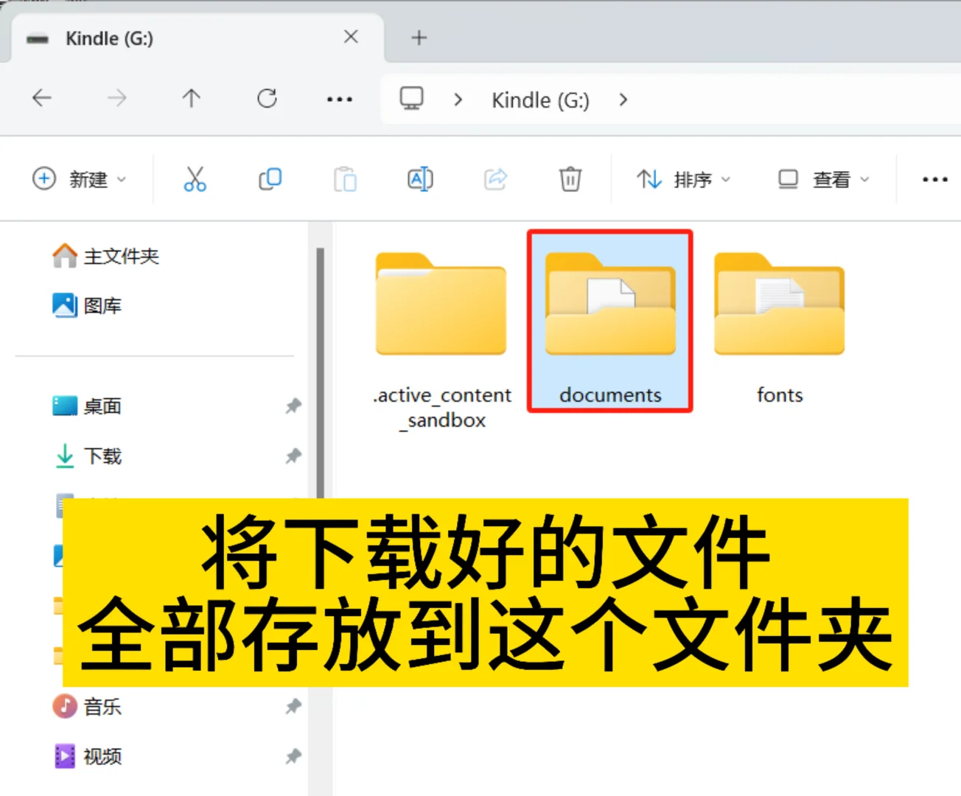Click Kindle (G:) in the address path
961x796 pixels.
pyautogui.click(x=541, y=100)
